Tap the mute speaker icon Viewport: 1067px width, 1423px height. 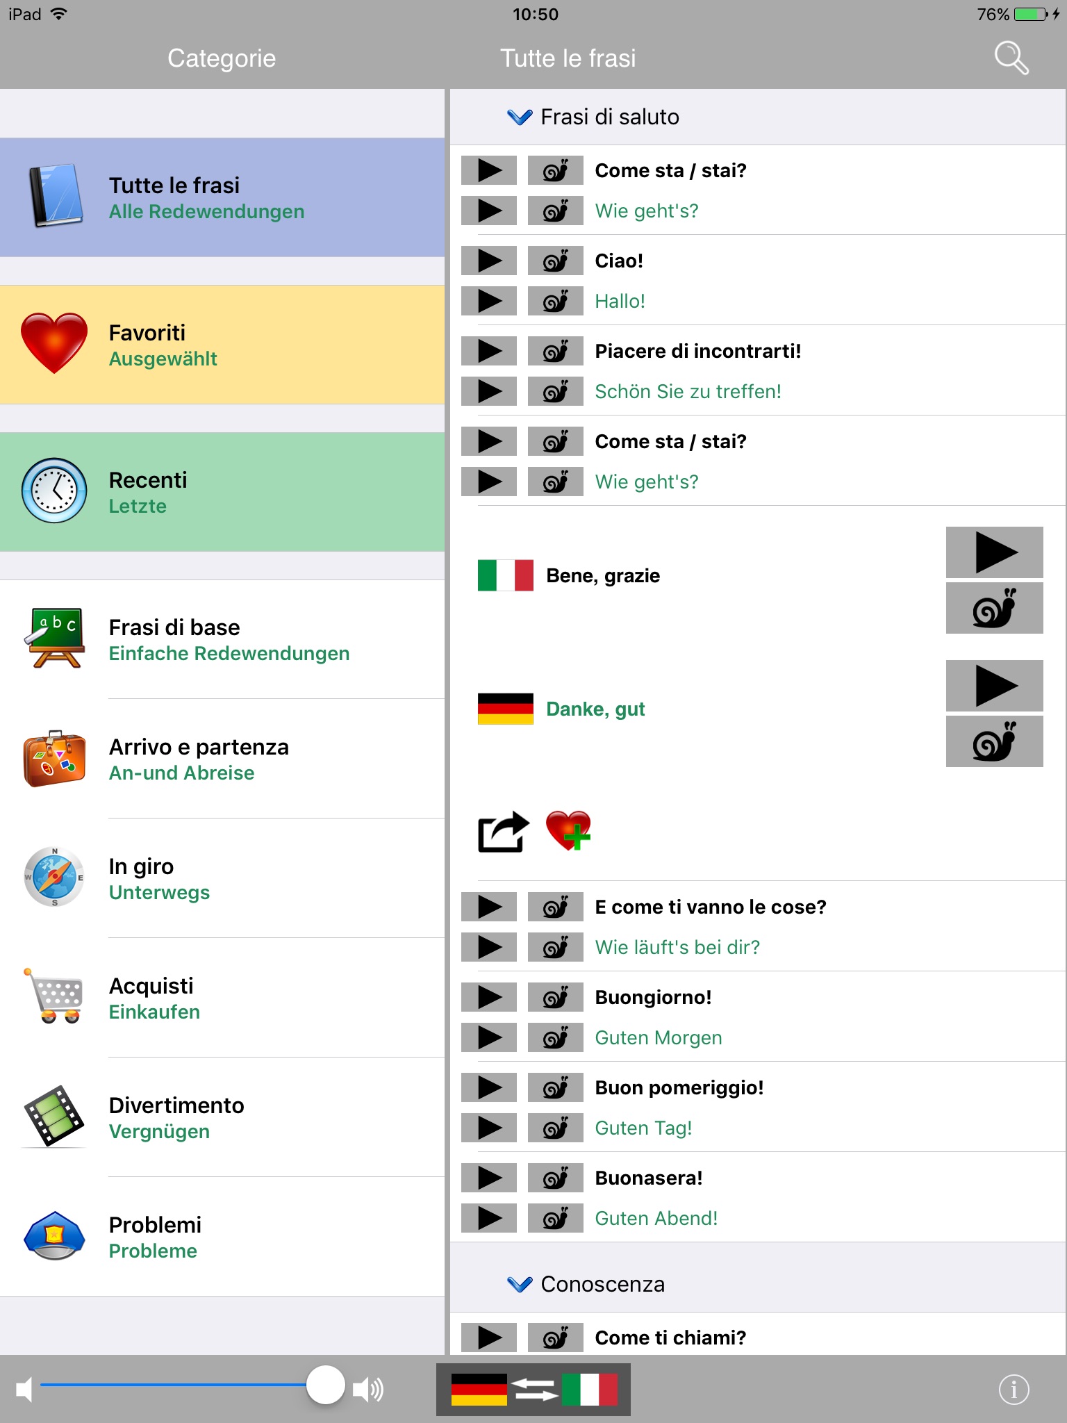click(x=24, y=1389)
